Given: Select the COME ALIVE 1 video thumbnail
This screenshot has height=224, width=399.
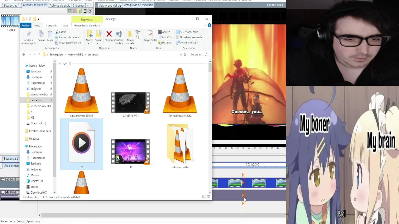Looking at the screenshot, I should coord(131,103).
